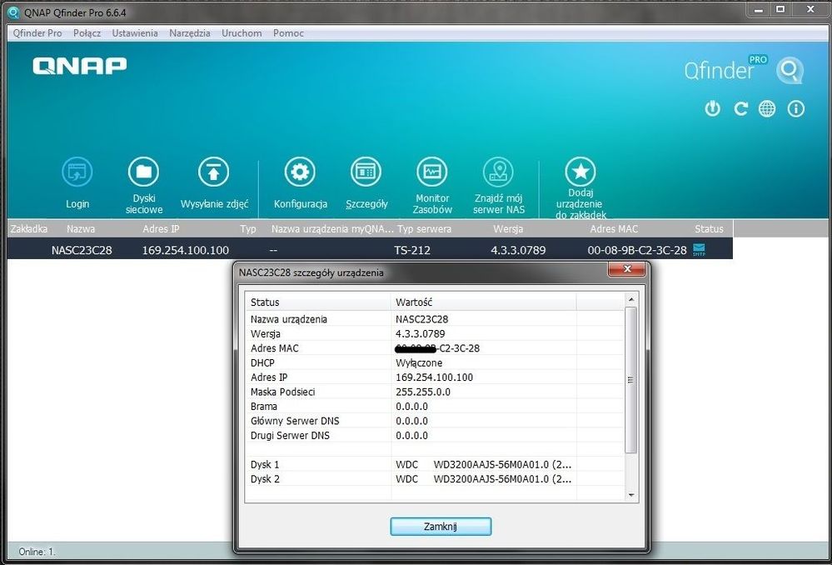This screenshot has width=832, height=565.
Task: Open the Pomoc menu
Action: click(x=287, y=33)
